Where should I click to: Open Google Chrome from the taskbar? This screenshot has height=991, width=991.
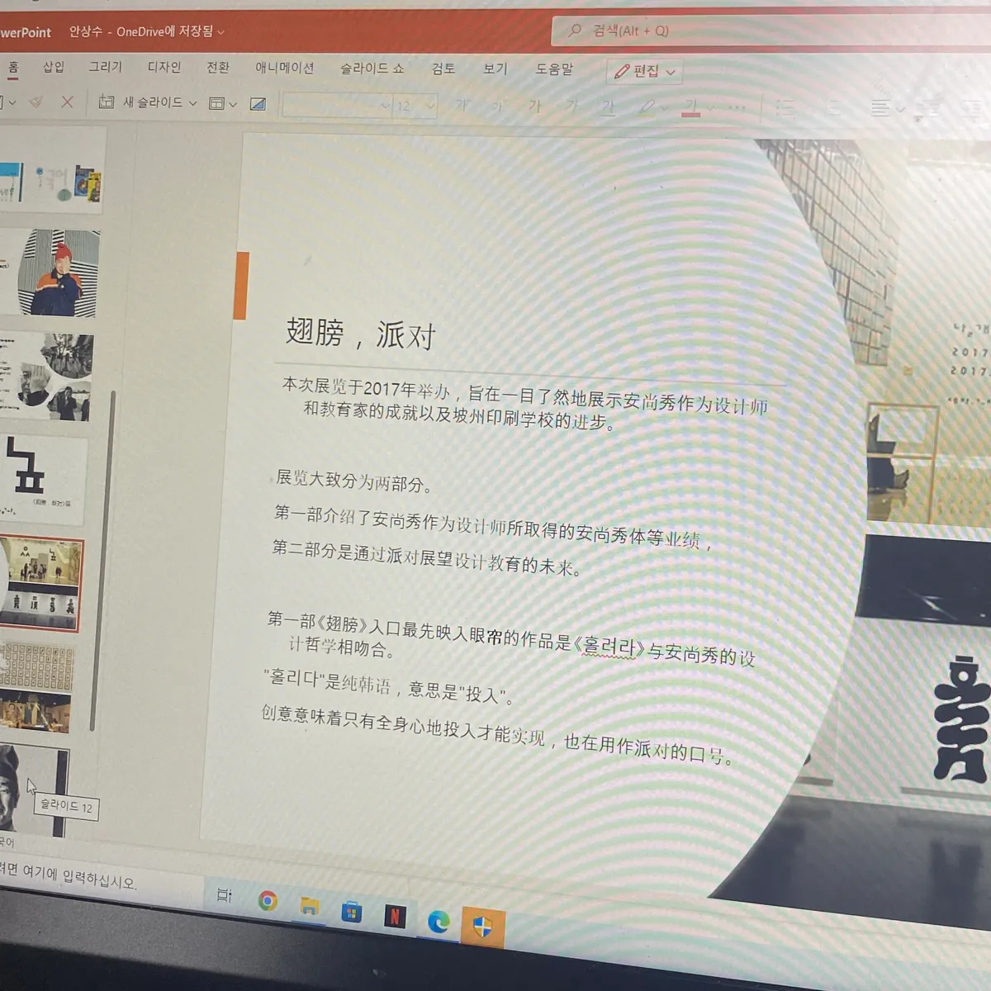pyautogui.click(x=268, y=901)
